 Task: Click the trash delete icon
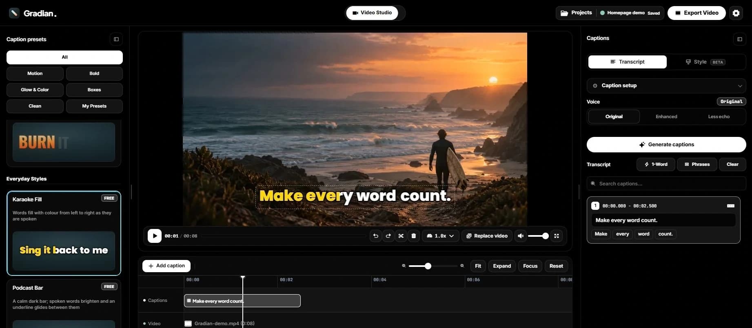pyautogui.click(x=414, y=236)
